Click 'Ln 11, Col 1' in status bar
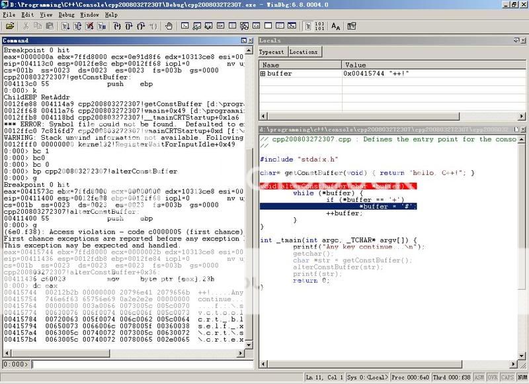Viewport: 529px width, 384px height. coord(324,377)
